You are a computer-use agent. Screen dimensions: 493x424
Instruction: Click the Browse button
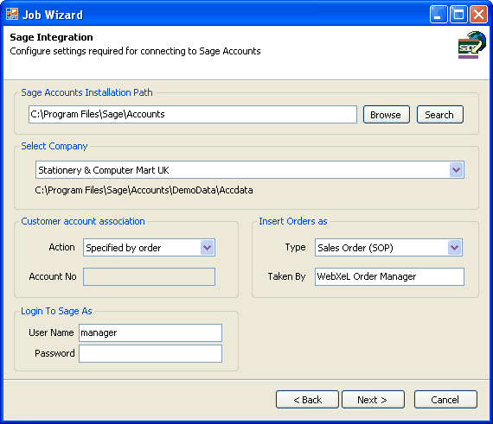point(387,115)
